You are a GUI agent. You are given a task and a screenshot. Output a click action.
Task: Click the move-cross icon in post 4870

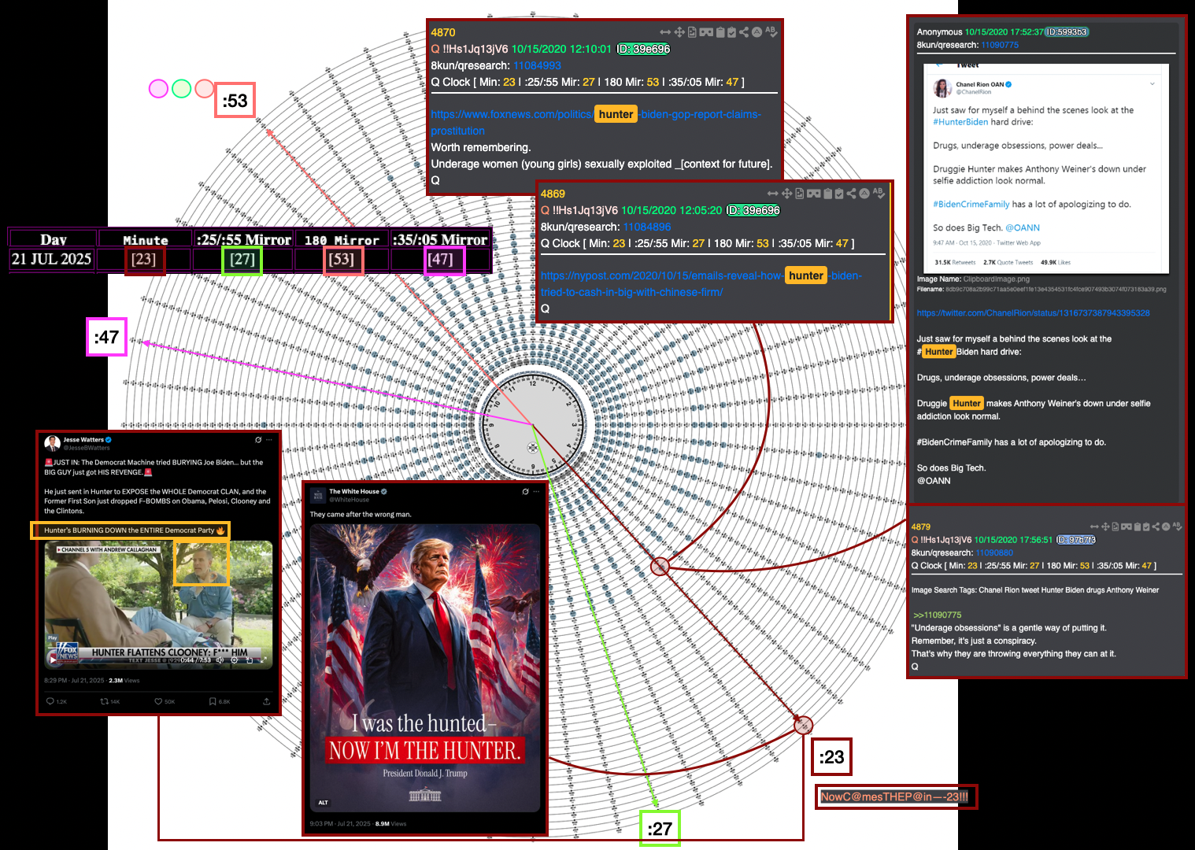(679, 32)
